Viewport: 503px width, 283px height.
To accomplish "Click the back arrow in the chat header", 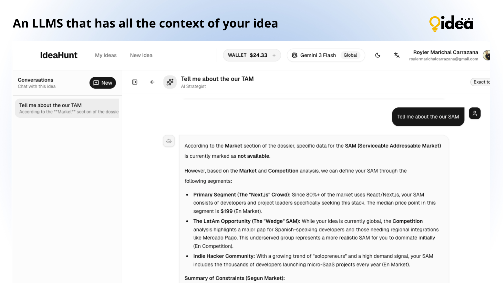I will pos(152,82).
